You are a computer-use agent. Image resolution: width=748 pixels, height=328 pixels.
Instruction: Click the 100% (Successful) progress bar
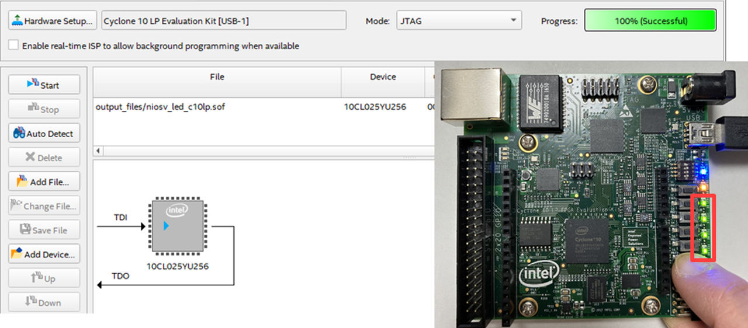[650, 21]
